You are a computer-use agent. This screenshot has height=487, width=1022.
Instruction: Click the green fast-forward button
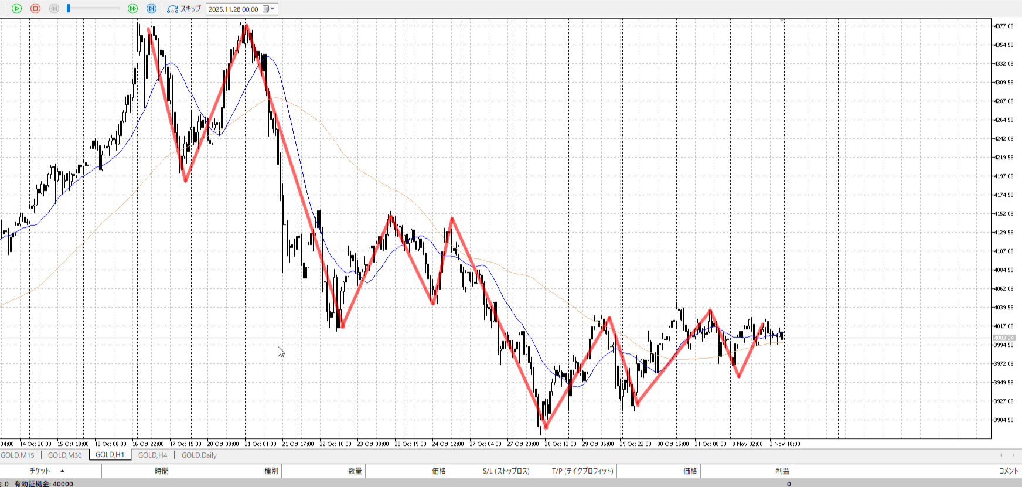[132, 9]
